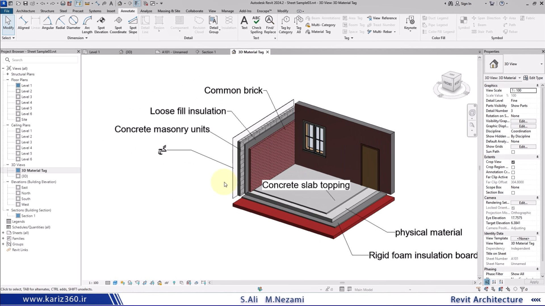Switch to the Section 1 view tab

point(209,52)
